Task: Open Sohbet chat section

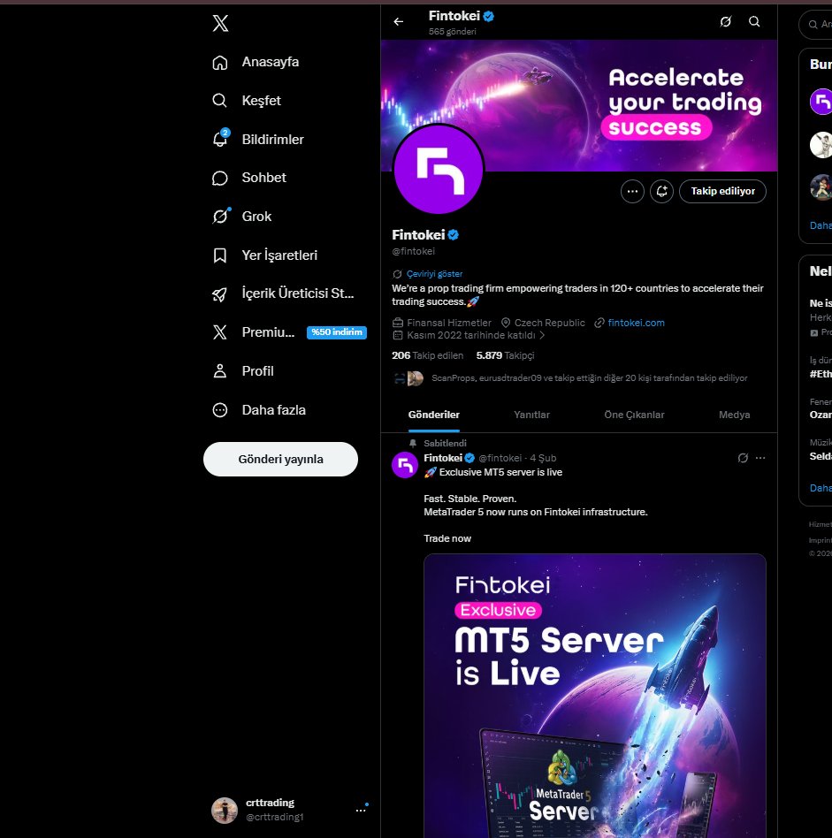Action: tap(249, 178)
